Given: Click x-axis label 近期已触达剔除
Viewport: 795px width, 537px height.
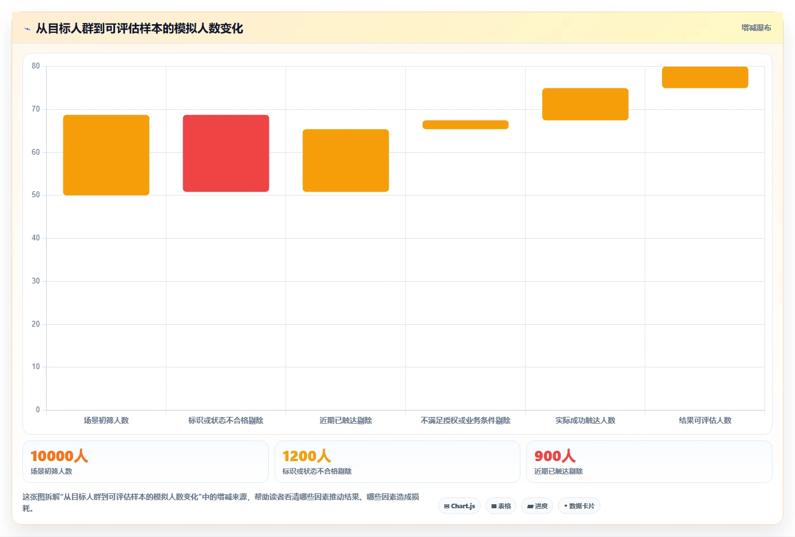Looking at the screenshot, I should tap(346, 420).
